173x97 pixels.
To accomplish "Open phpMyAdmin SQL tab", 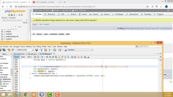I will pos(61,14).
